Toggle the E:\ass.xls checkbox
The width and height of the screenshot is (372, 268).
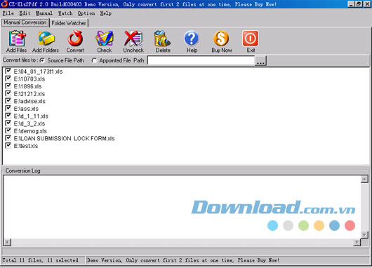8,108
